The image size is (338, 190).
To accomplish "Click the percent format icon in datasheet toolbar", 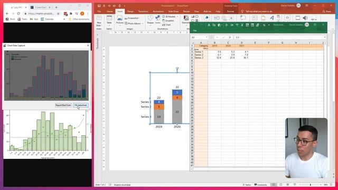I will [x=264, y=25].
